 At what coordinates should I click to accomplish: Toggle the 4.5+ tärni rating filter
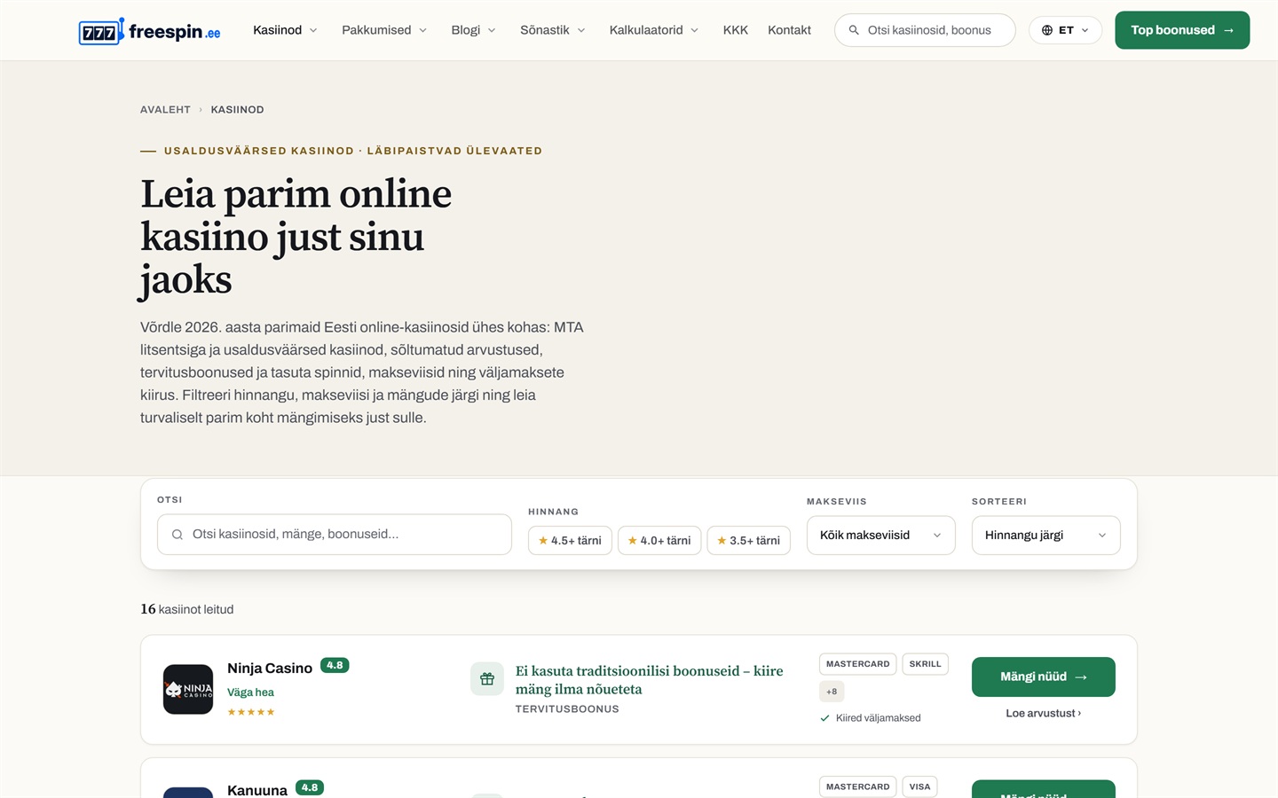[x=570, y=540]
